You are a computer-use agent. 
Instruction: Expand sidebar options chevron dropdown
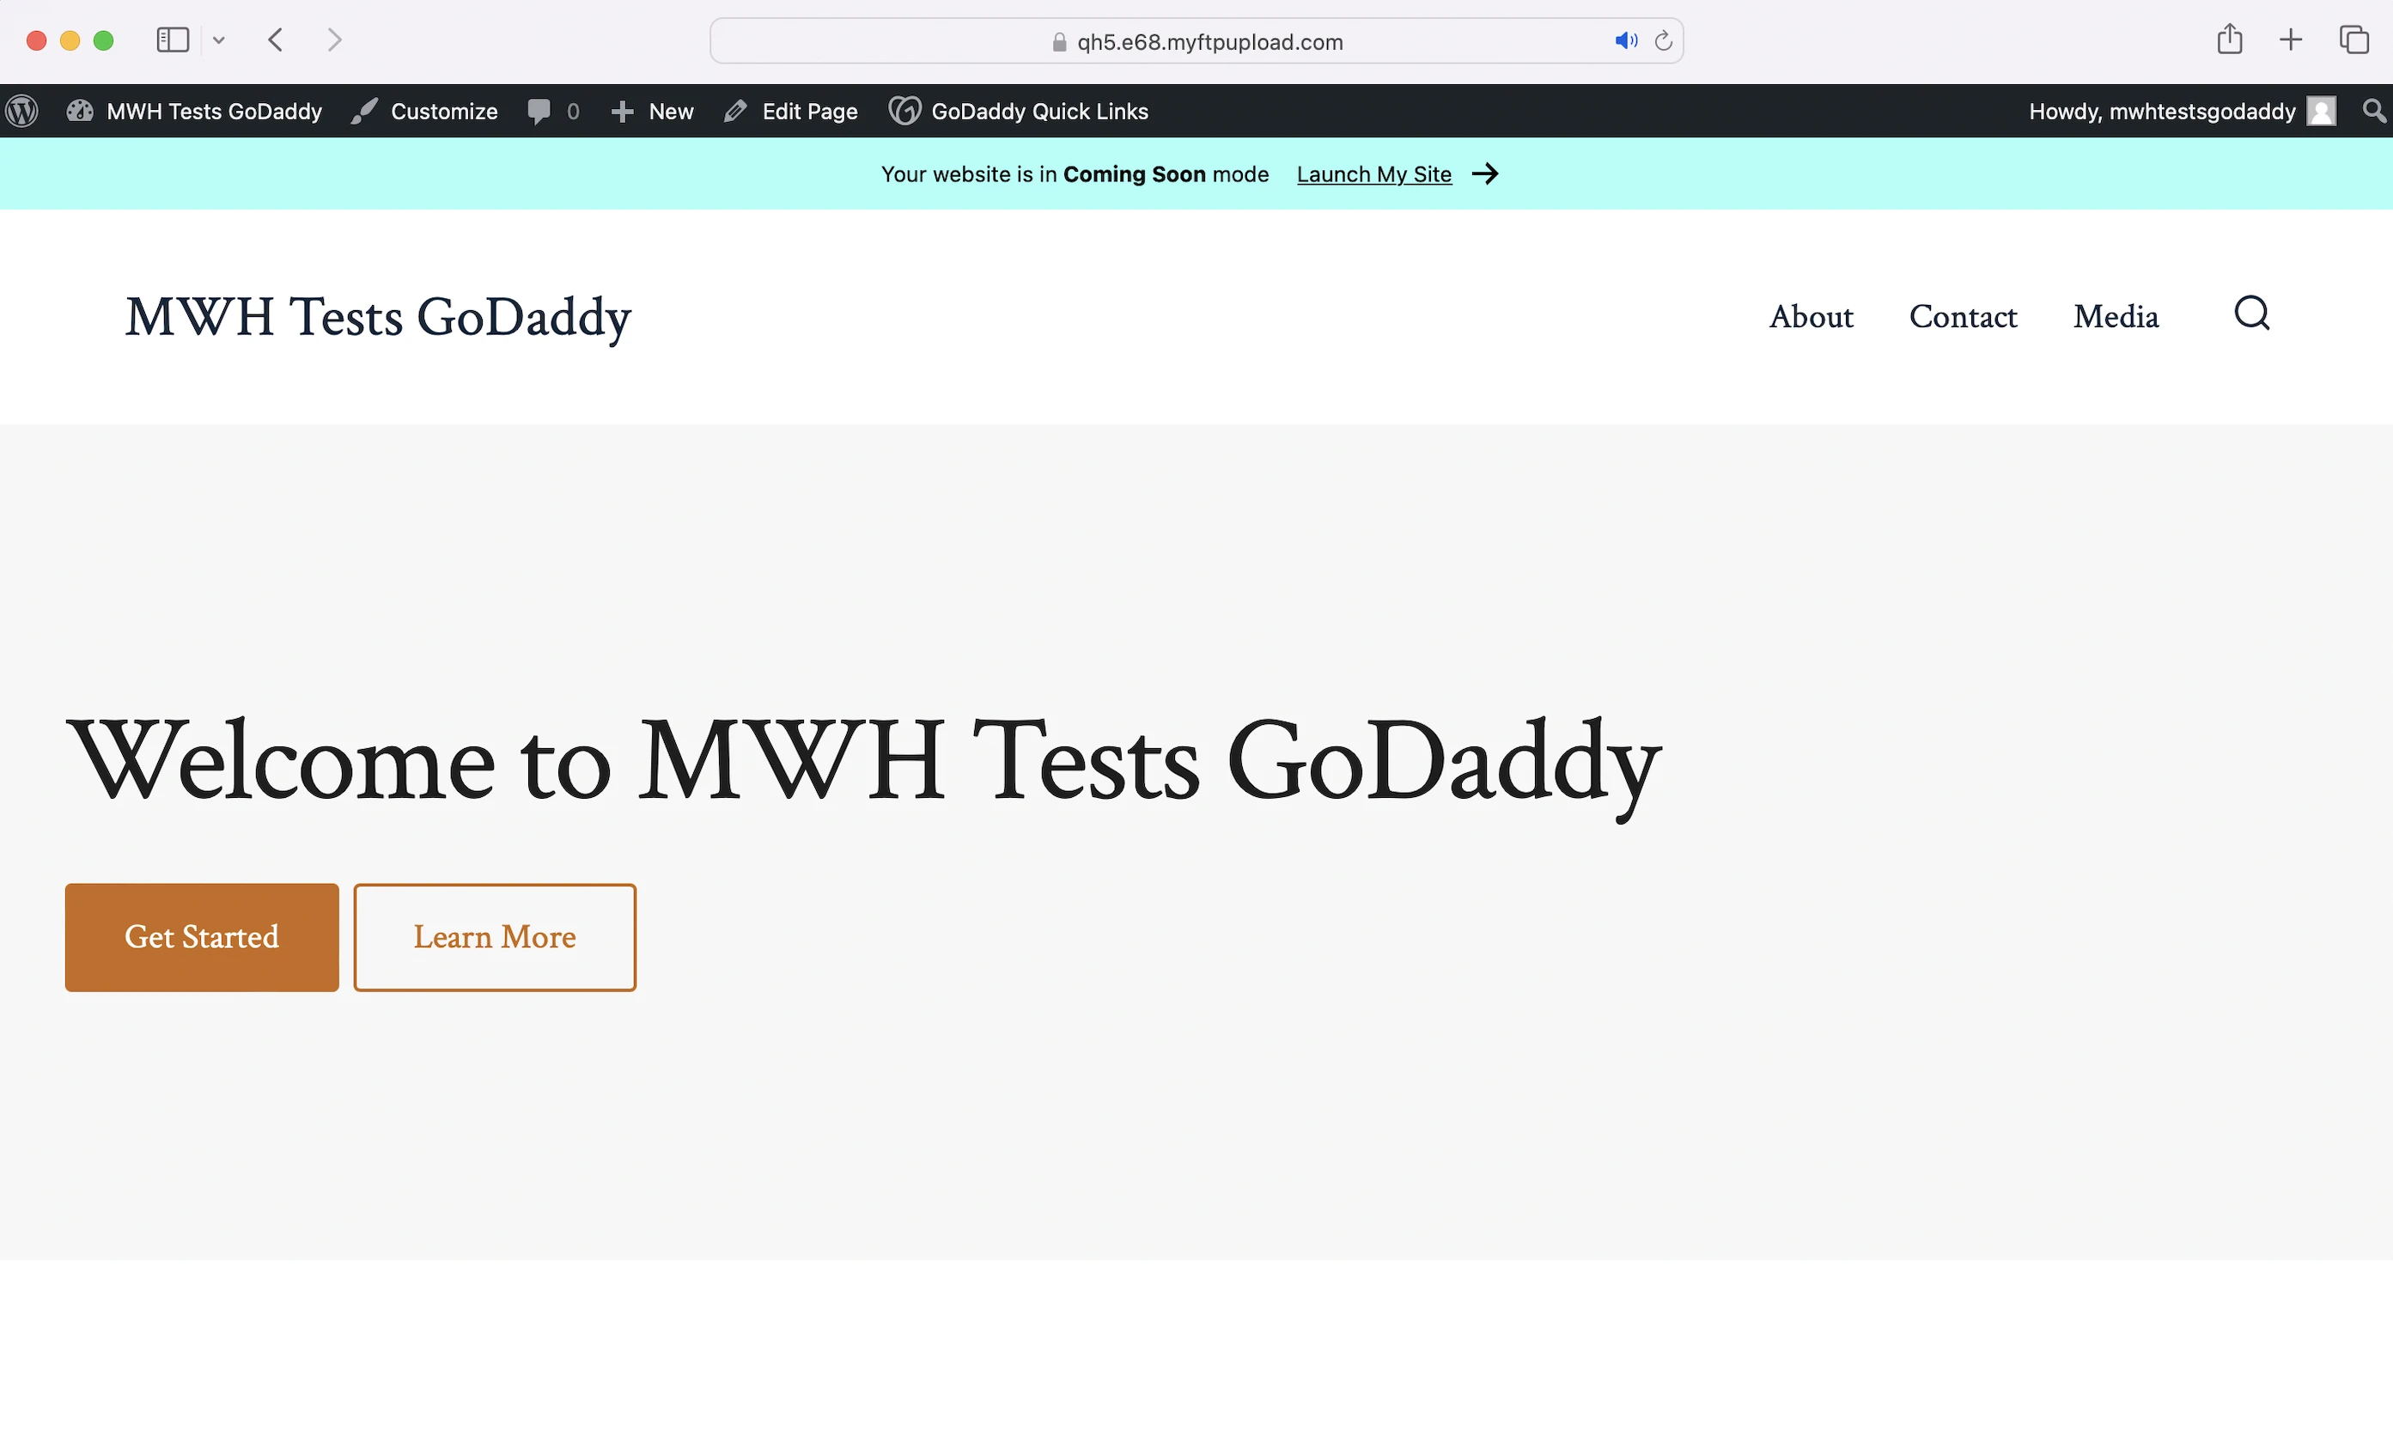pyautogui.click(x=218, y=40)
